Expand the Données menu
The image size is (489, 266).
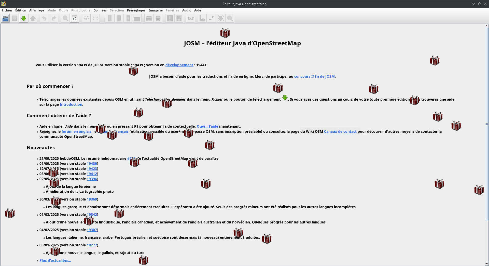pos(100,10)
